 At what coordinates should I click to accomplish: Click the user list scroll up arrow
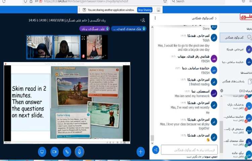[x=221, y=96]
